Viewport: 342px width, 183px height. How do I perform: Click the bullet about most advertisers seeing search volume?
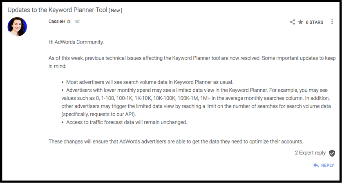tap(147, 82)
